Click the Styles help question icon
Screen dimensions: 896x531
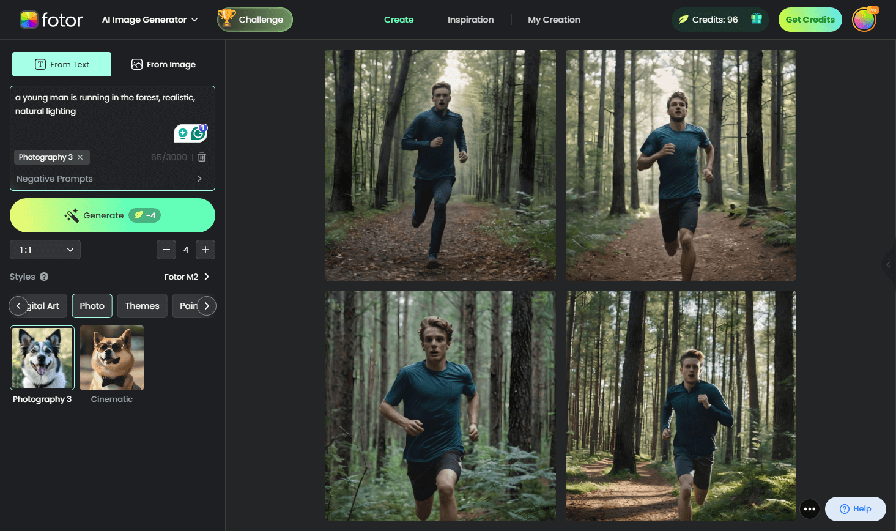click(44, 277)
